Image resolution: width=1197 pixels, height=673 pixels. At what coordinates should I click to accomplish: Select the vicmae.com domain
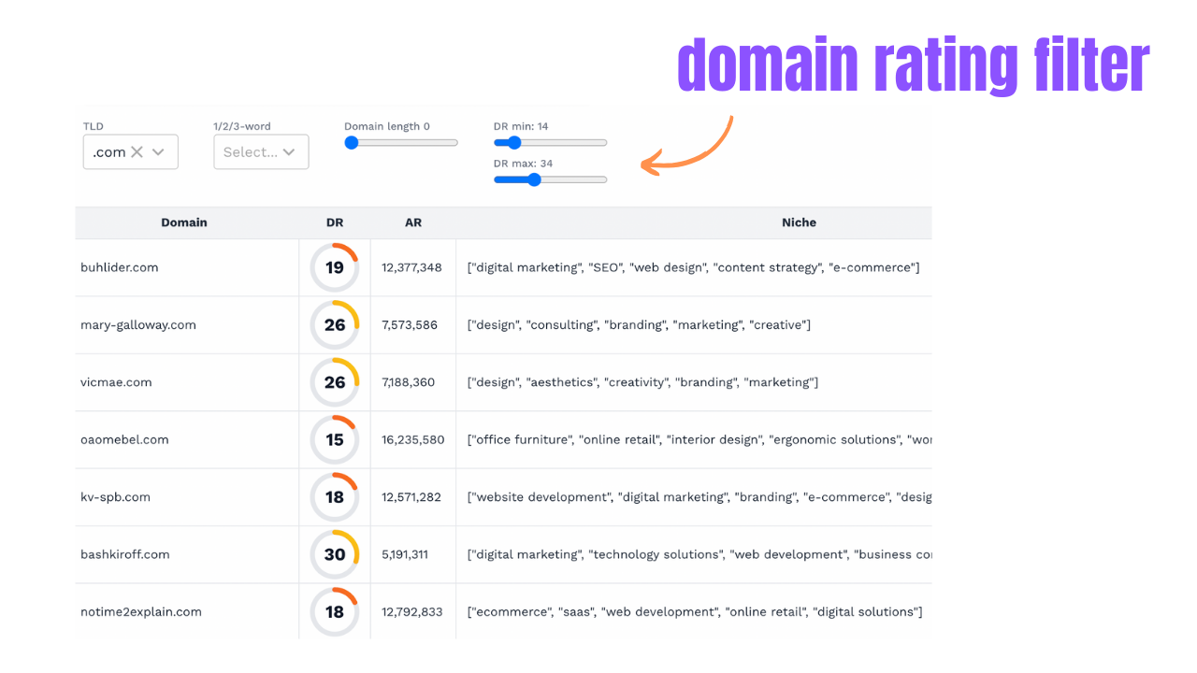(x=116, y=382)
